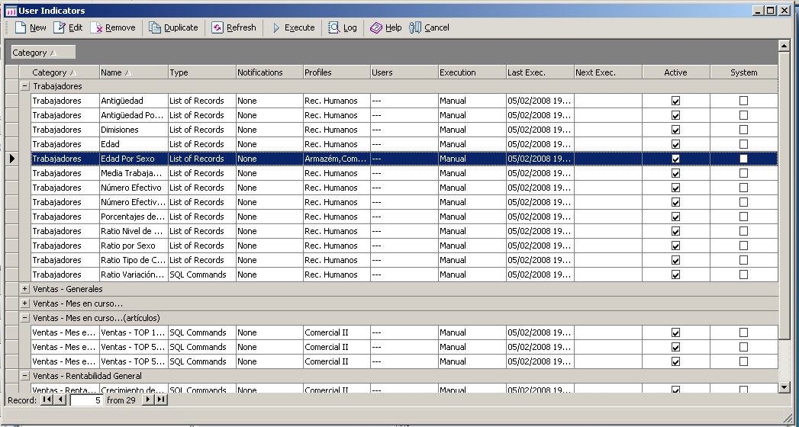Open the Log viewer icon

click(x=334, y=27)
